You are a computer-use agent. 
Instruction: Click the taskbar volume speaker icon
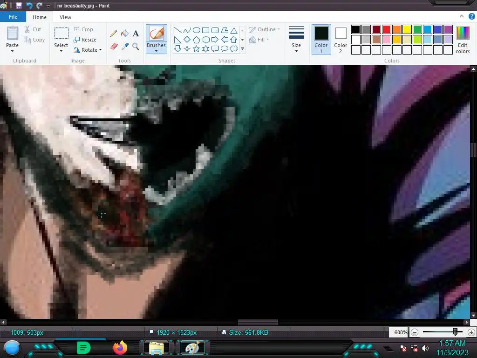[x=425, y=348]
